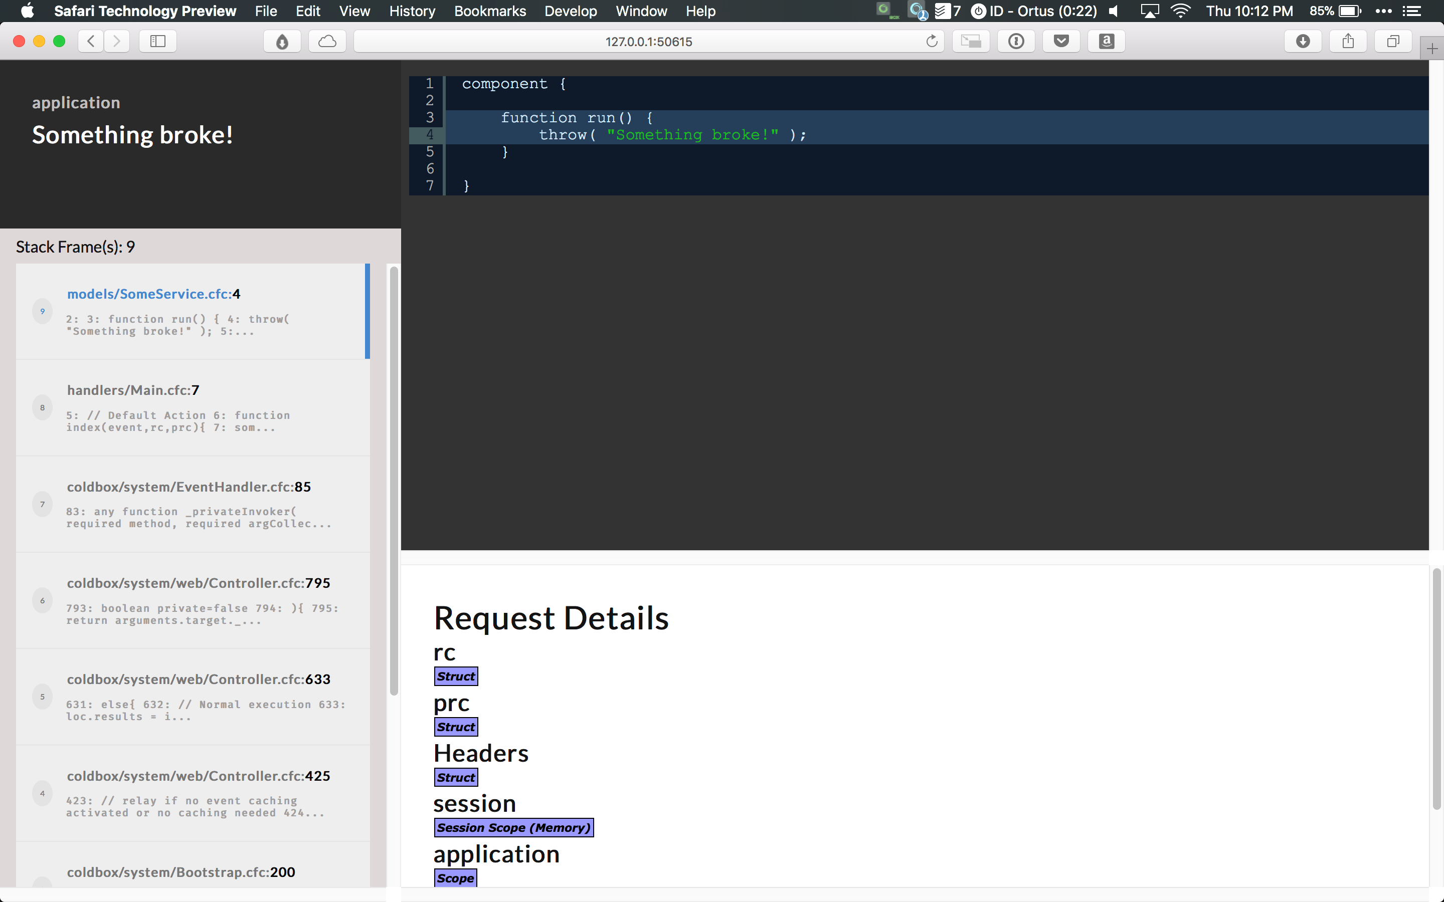Screen dimensions: 1444x902
Task: Select the handlers/Main.cfc:7 stack frame
Action: pos(192,407)
